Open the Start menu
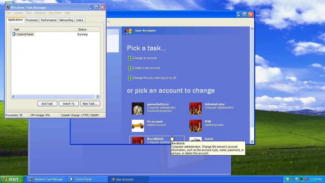Viewport: 325px width, 183px height. [x=12, y=179]
